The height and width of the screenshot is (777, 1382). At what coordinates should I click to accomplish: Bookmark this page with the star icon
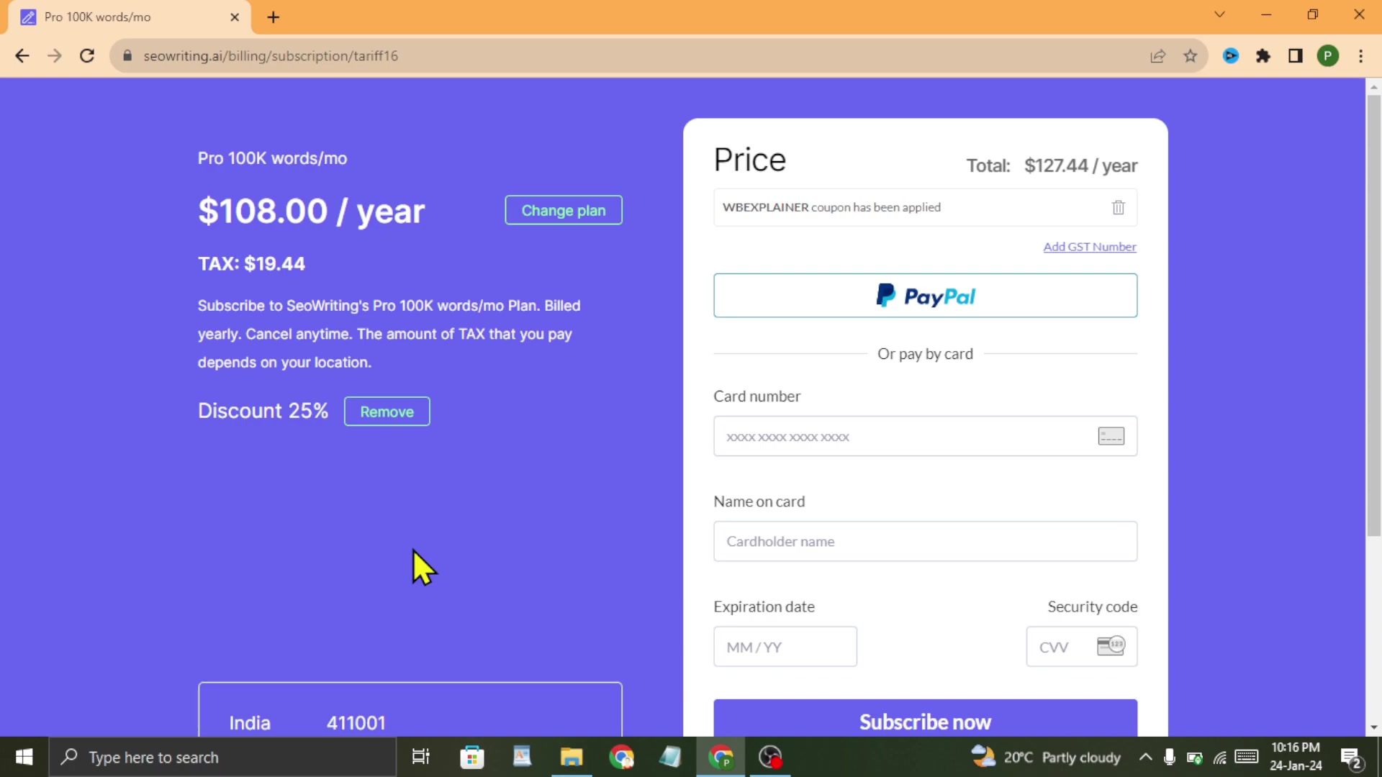click(1191, 56)
